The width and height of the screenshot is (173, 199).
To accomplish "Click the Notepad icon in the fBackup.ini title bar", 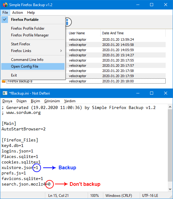I will pos(5,93).
